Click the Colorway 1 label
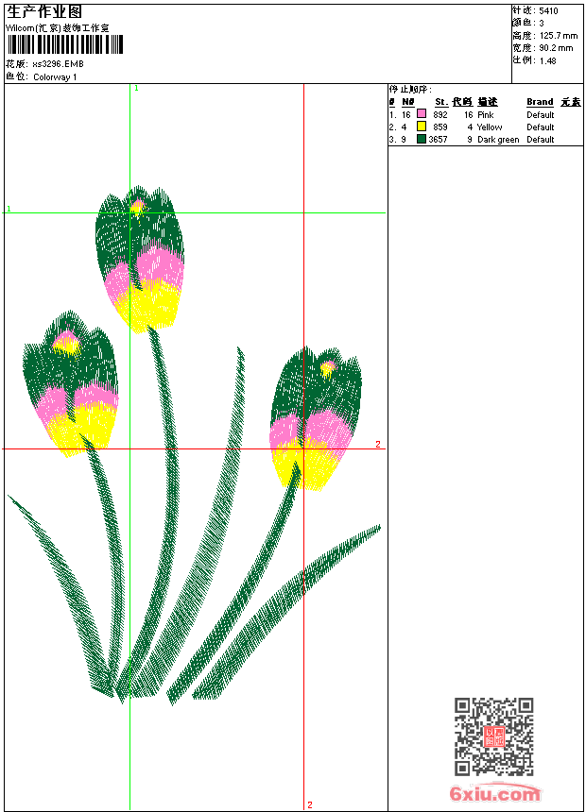586x812 pixels. click(55, 77)
